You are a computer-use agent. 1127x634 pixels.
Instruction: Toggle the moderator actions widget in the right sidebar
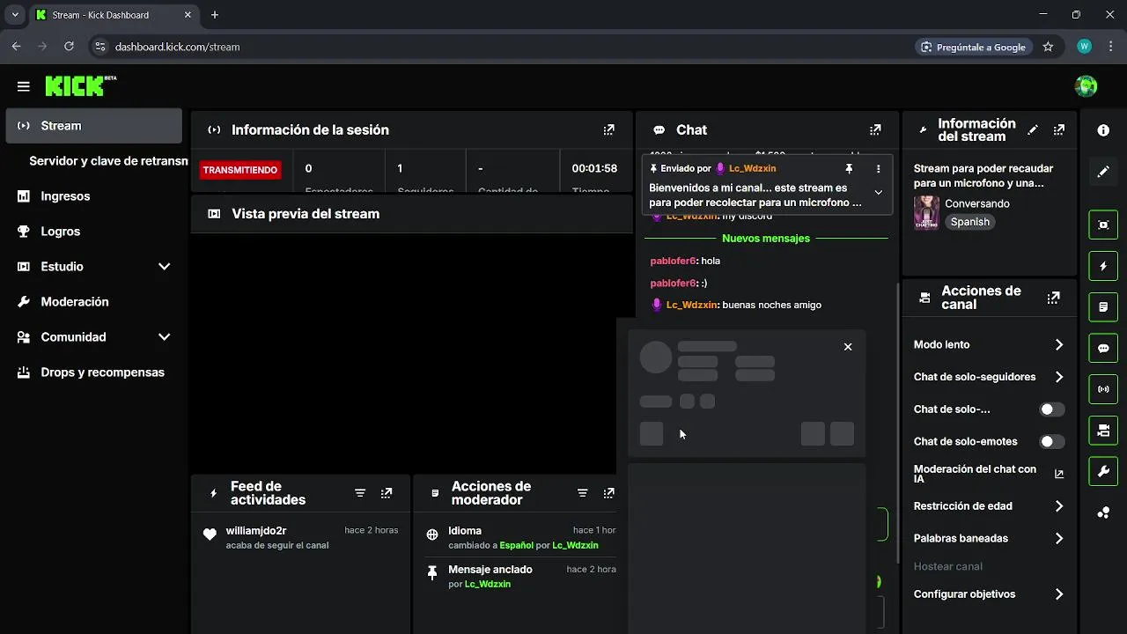click(x=1103, y=307)
